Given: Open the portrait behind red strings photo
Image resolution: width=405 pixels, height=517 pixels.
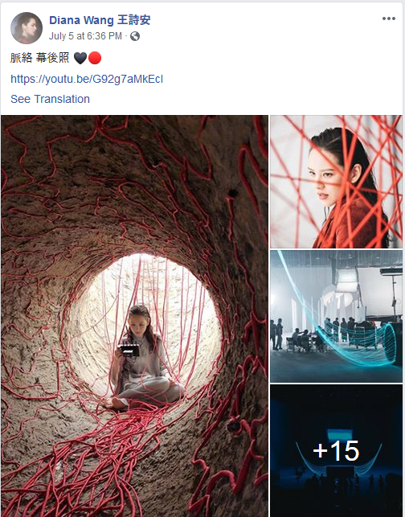Looking at the screenshot, I should [336, 182].
